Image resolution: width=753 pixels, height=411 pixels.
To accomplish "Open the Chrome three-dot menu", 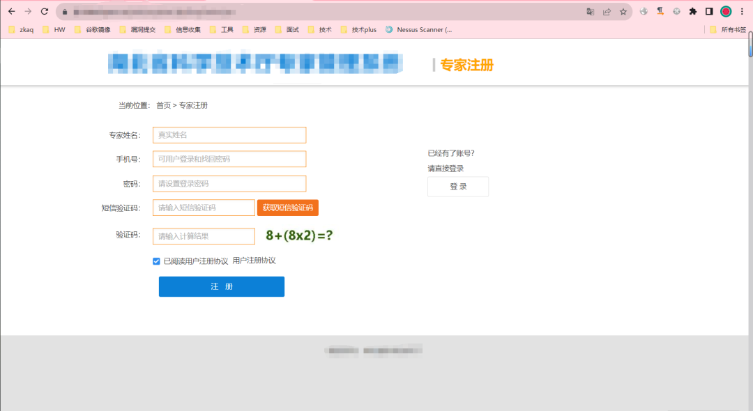I will [741, 12].
